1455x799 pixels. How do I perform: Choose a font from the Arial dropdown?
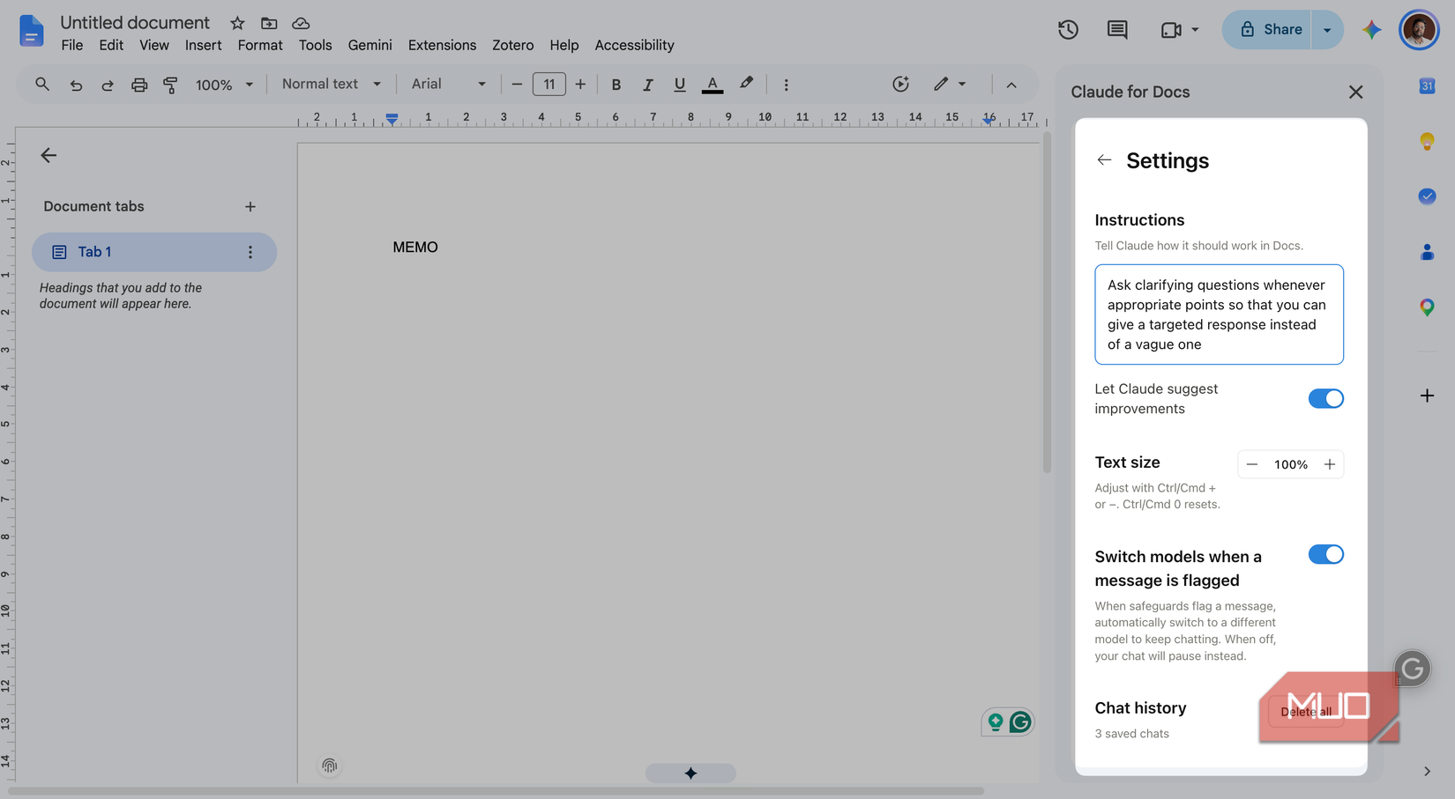point(449,84)
